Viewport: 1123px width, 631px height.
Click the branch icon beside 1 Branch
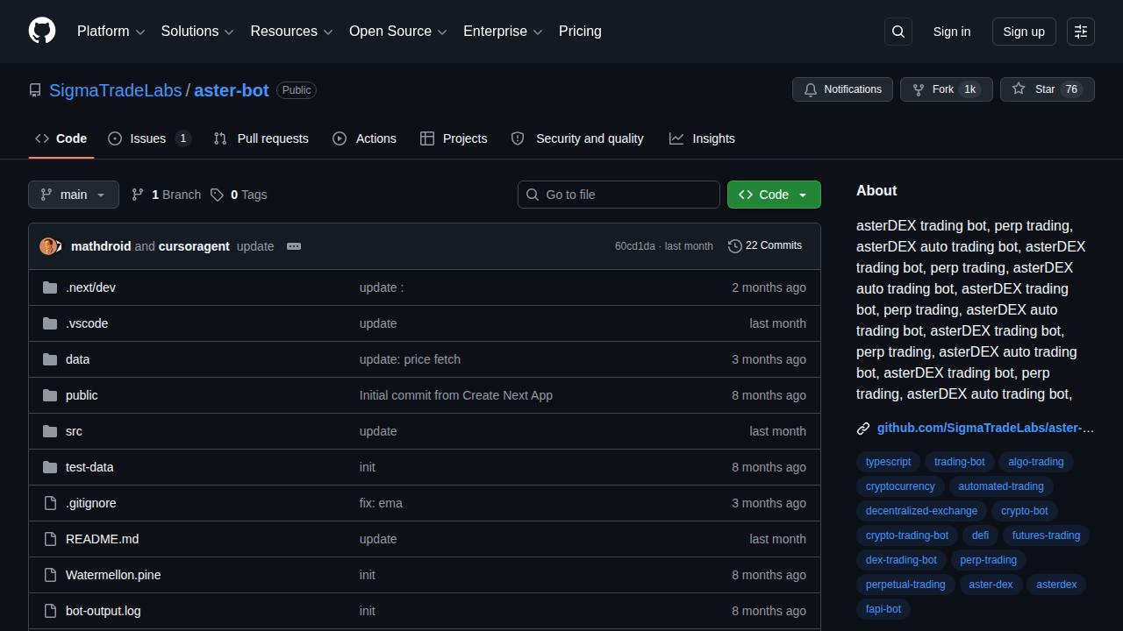(x=138, y=195)
